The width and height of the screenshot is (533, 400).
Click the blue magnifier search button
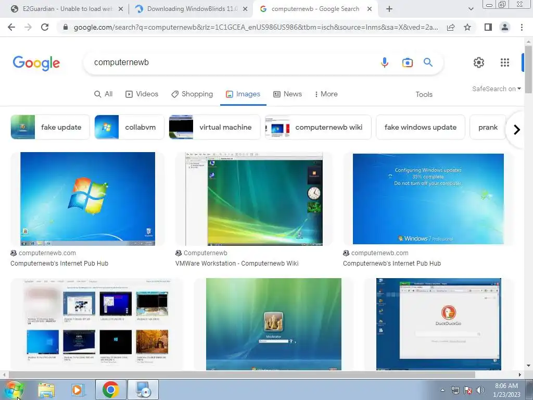428,63
